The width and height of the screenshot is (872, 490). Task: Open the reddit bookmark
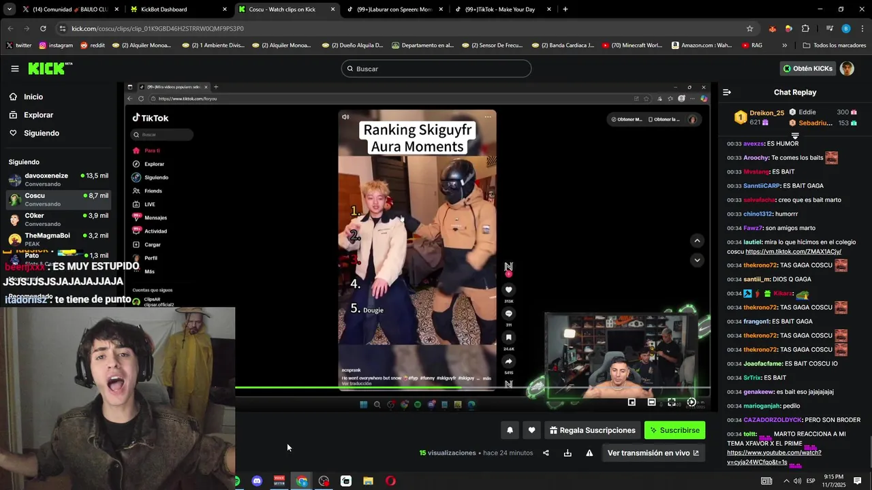[x=93, y=45]
